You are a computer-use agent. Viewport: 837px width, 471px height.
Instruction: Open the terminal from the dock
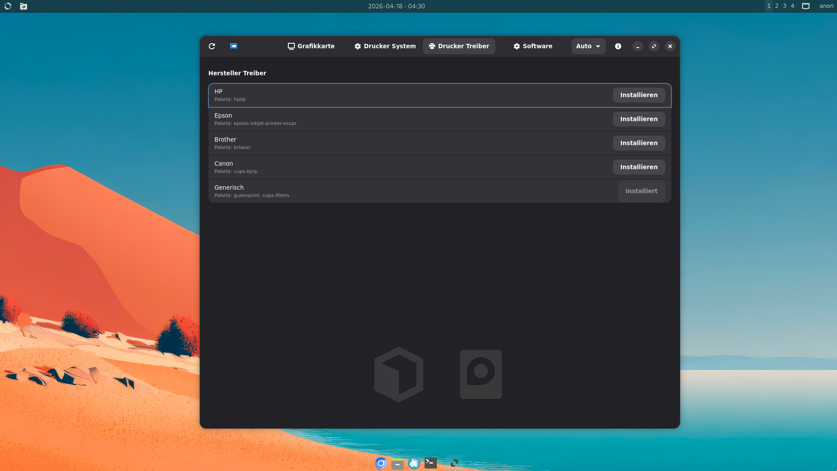[430, 463]
